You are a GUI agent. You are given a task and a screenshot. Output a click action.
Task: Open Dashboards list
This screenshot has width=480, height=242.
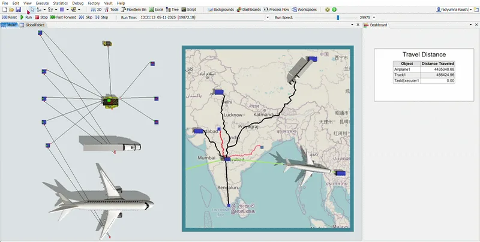tap(248, 10)
